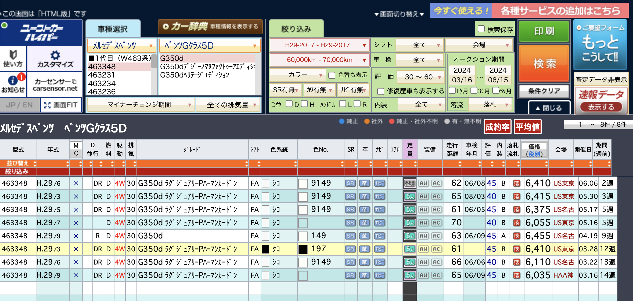Click 5人 badge in the 6,110 row
This screenshot has width=633, height=301.
click(410, 262)
